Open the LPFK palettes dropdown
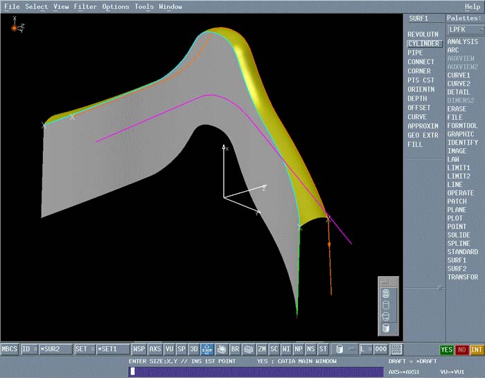 pyautogui.click(x=465, y=30)
